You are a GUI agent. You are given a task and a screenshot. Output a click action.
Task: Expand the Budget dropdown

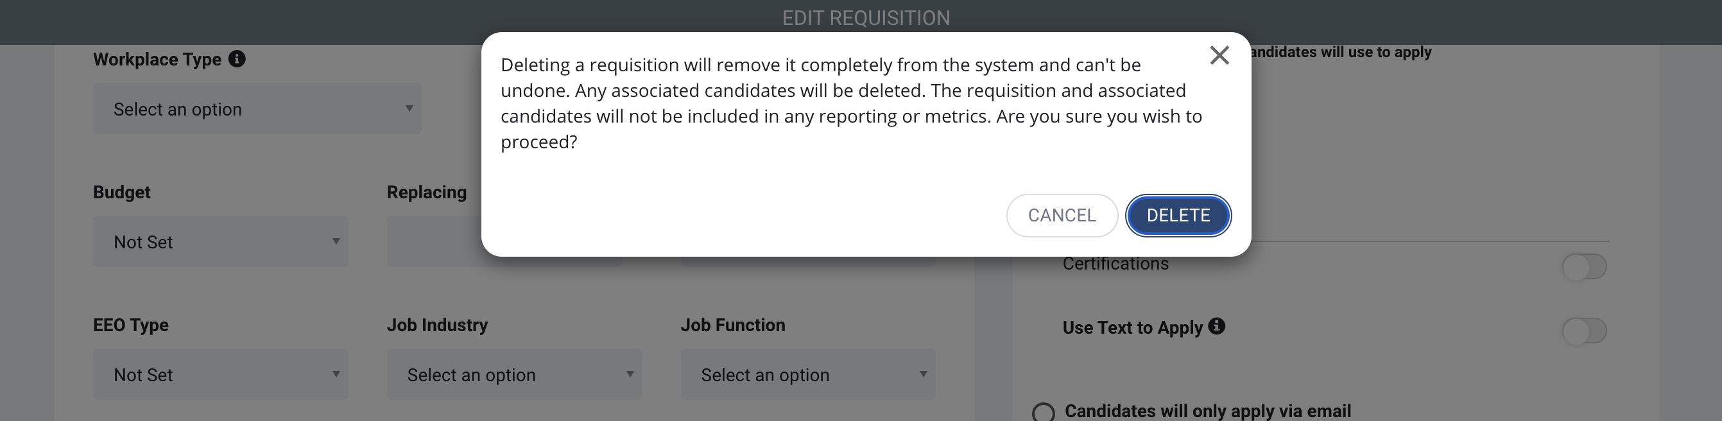tap(221, 241)
